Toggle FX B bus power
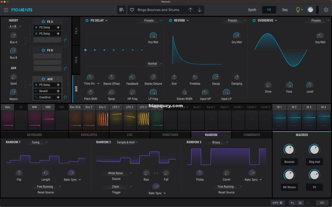Image resolution: width=332 pixels, height=207 pixels. (x=43, y=50)
